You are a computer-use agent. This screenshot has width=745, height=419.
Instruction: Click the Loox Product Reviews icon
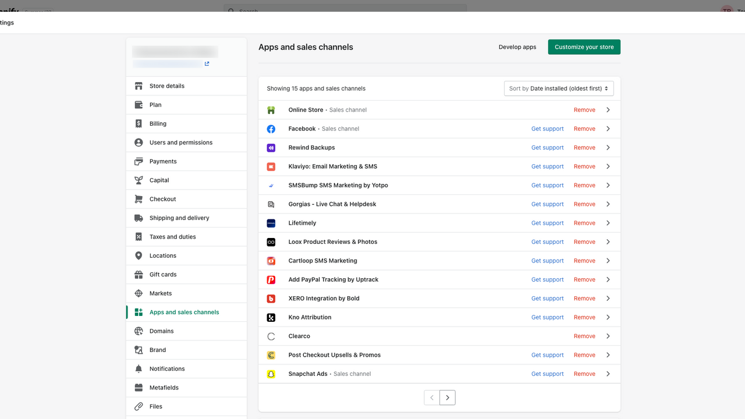(x=271, y=242)
